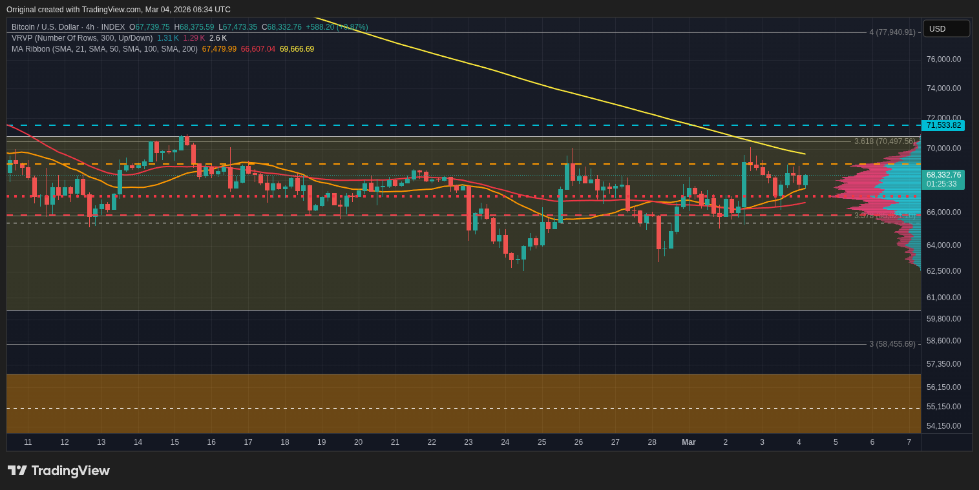Select the MA Ribbon indicator legend

pyautogui.click(x=105, y=49)
